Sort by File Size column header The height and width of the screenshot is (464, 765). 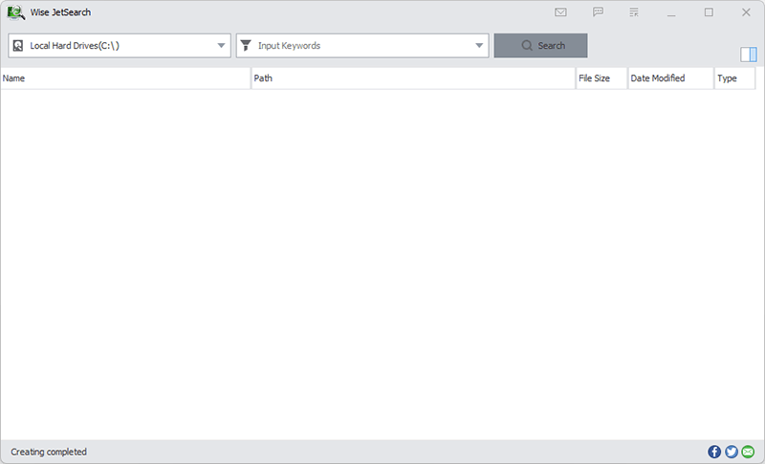tap(601, 78)
